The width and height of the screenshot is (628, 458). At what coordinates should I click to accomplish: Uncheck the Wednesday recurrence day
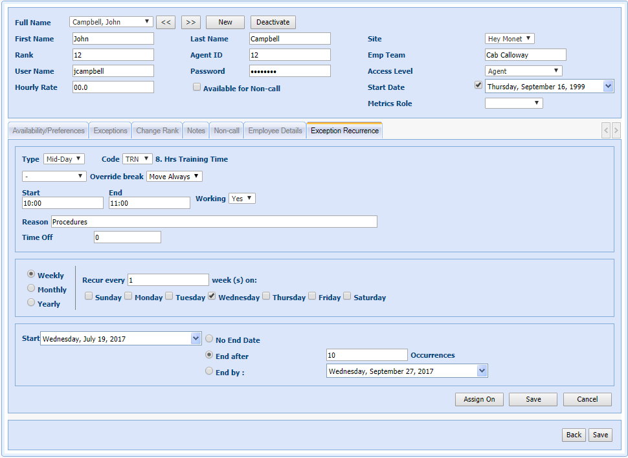point(212,296)
